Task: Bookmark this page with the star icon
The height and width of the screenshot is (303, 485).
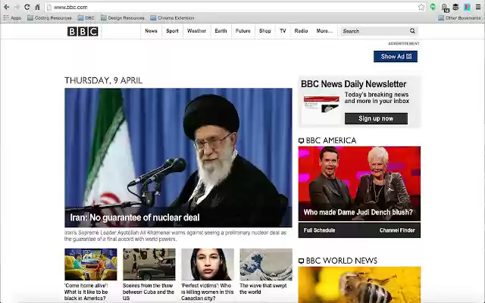Action: [x=421, y=7]
